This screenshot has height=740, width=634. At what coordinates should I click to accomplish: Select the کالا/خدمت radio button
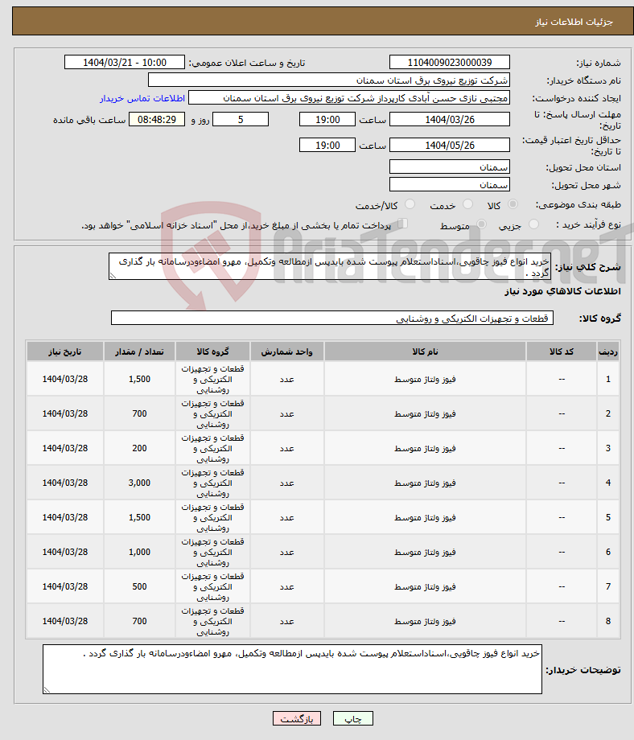tap(410, 204)
